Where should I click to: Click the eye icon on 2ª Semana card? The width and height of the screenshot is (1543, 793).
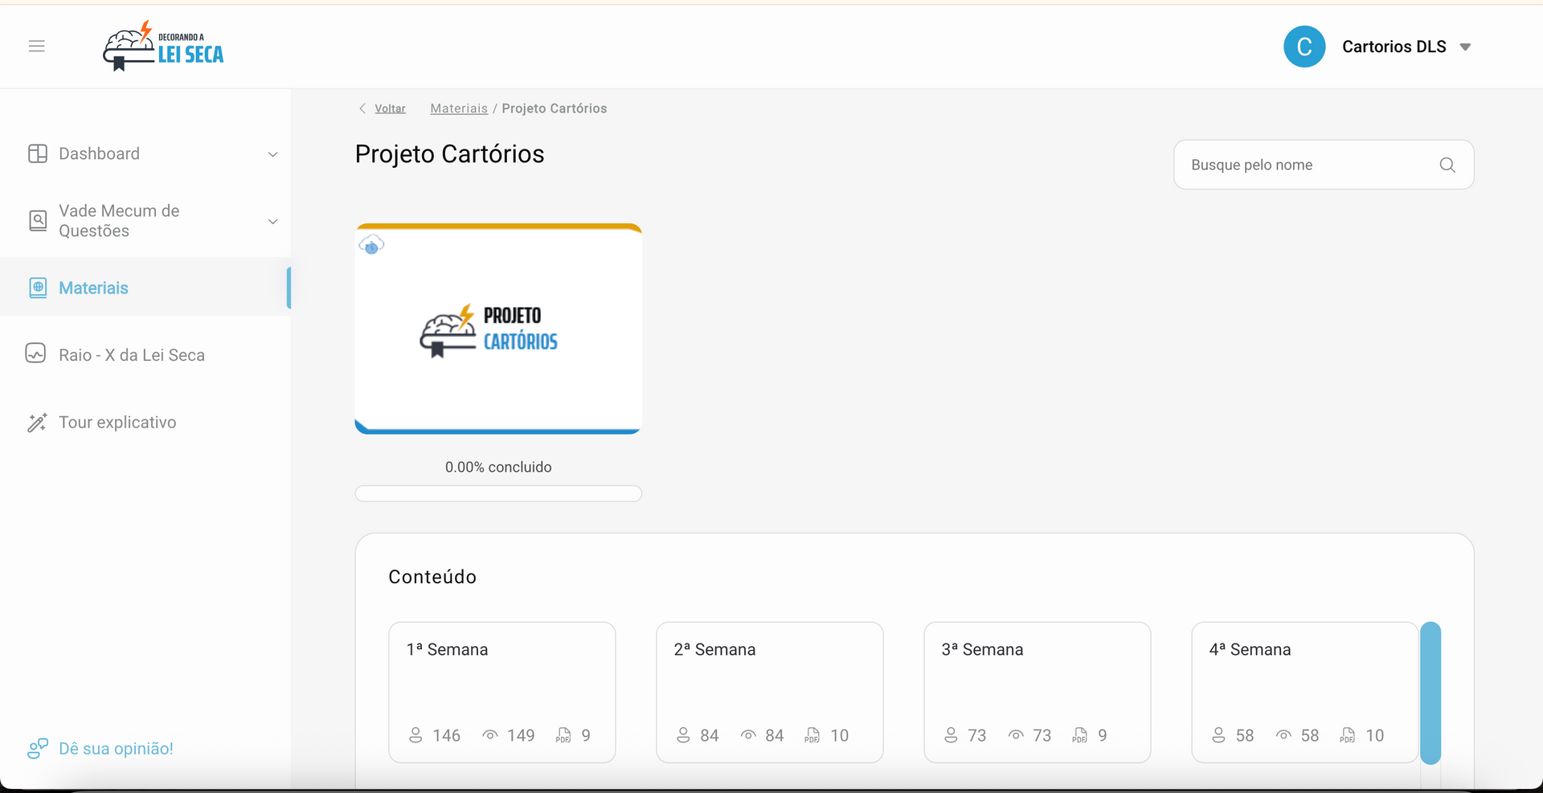click(x=749, y=734)
